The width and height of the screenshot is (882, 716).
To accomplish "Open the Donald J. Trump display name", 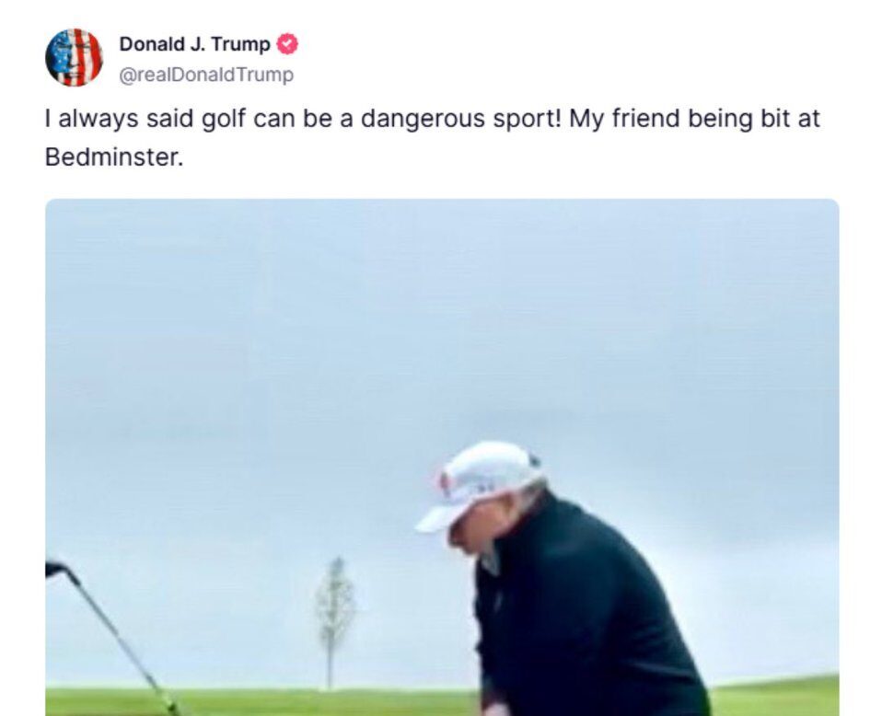I will coord(194,44).
